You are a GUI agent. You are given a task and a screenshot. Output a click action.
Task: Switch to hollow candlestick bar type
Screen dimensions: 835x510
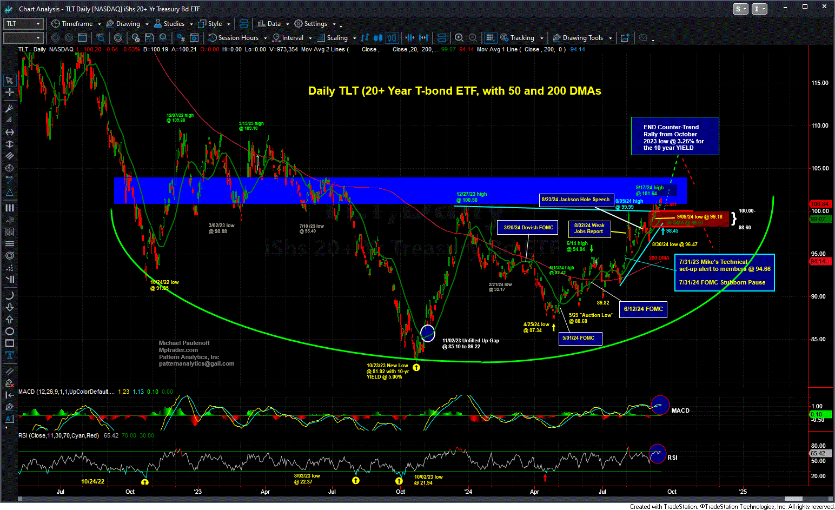pyautogui.click(x=392, y=38)
